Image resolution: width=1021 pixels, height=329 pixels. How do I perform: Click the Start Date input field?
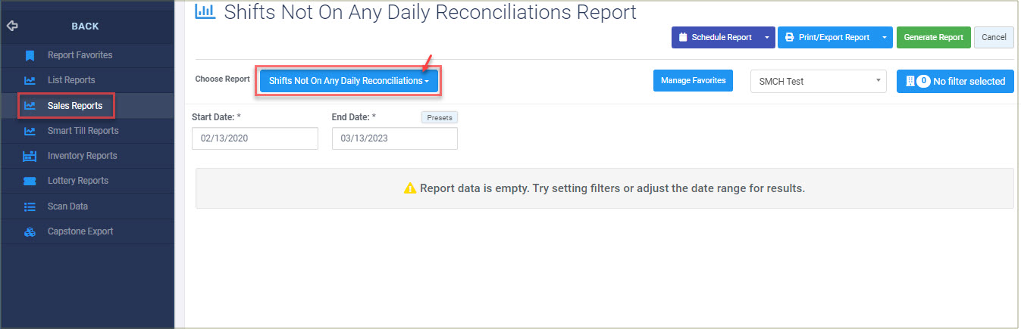click(x=255, y=138)
